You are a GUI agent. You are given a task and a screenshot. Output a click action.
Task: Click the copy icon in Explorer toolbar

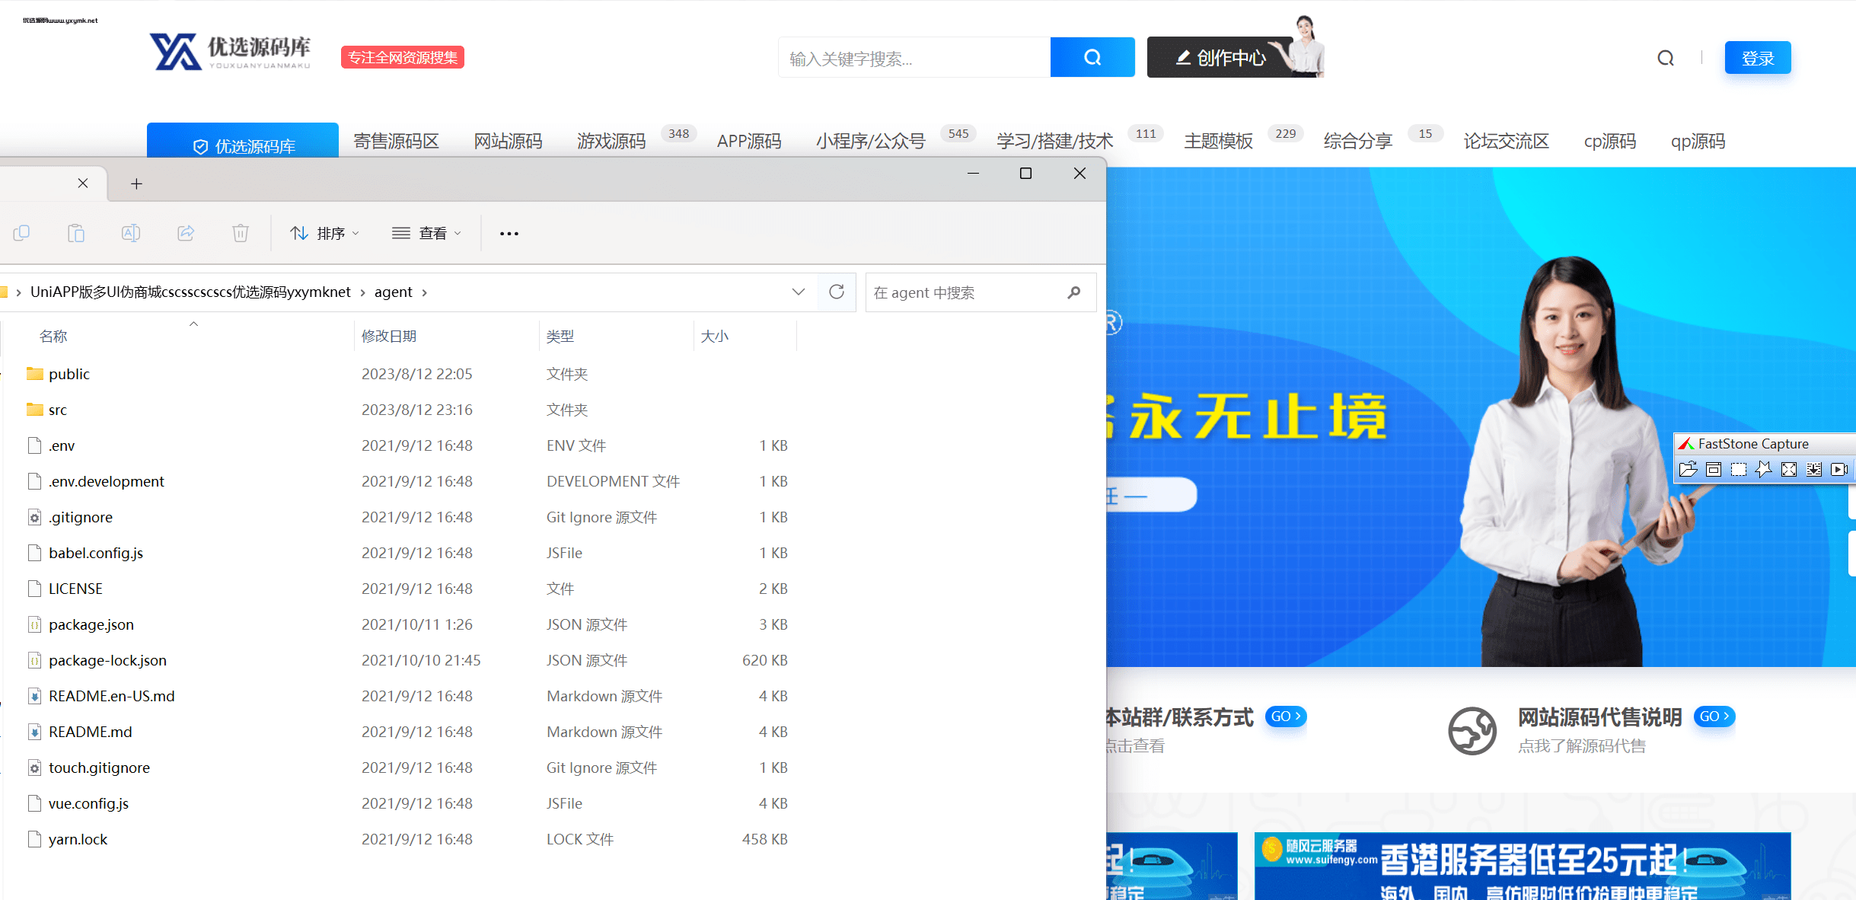(x=21, y=233)
